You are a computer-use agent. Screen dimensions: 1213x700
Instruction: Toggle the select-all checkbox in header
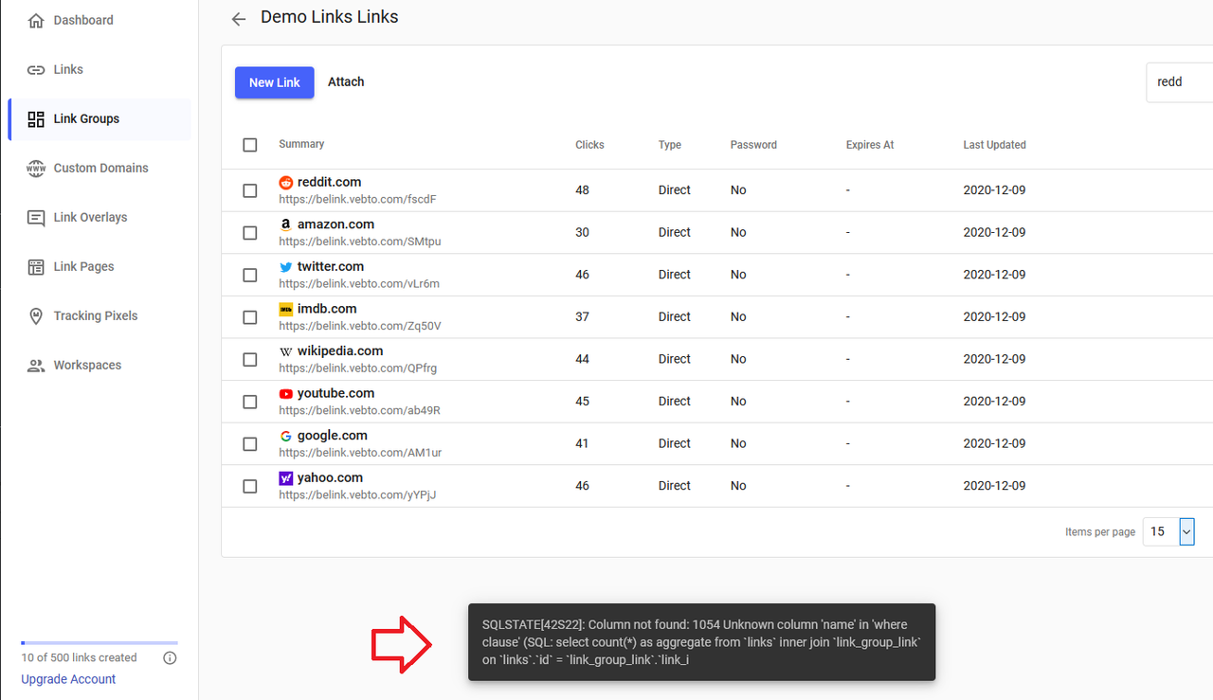(250, 145)
